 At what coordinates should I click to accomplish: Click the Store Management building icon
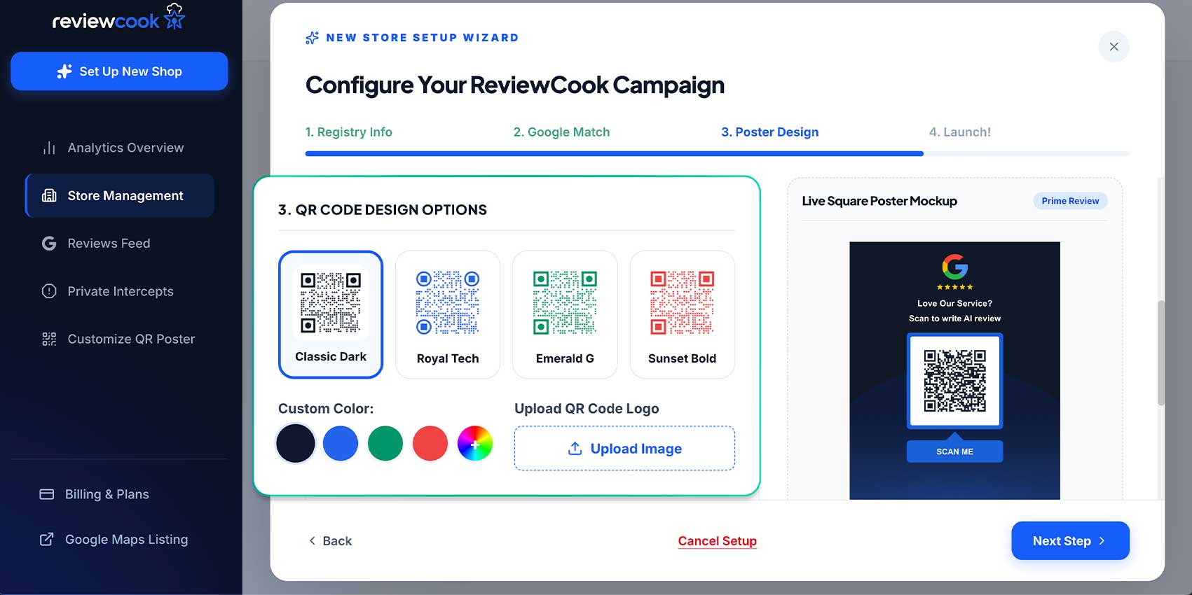(49, 195)
